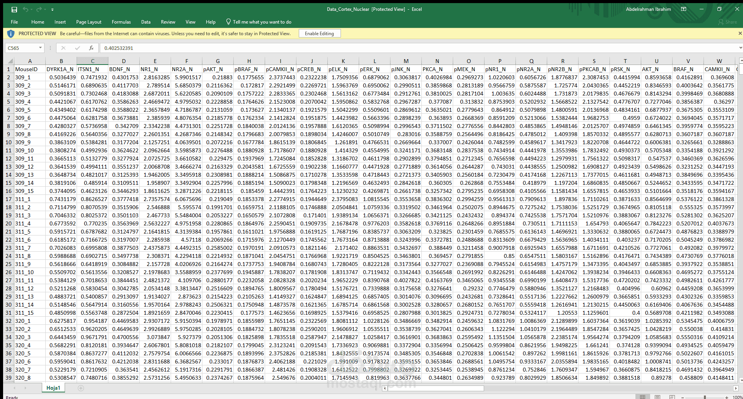
Task: Click the Redo arrow icon
Action: click(x=39, y=9)
